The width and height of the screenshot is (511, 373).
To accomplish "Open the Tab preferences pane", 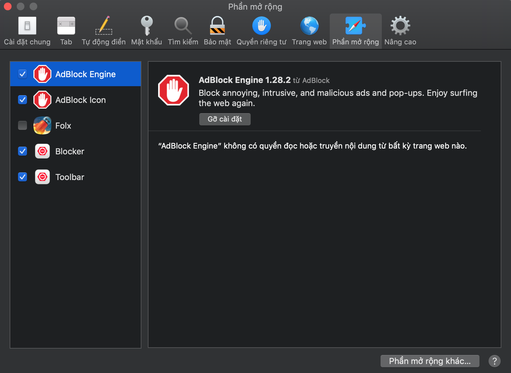I will click(66, 31).
